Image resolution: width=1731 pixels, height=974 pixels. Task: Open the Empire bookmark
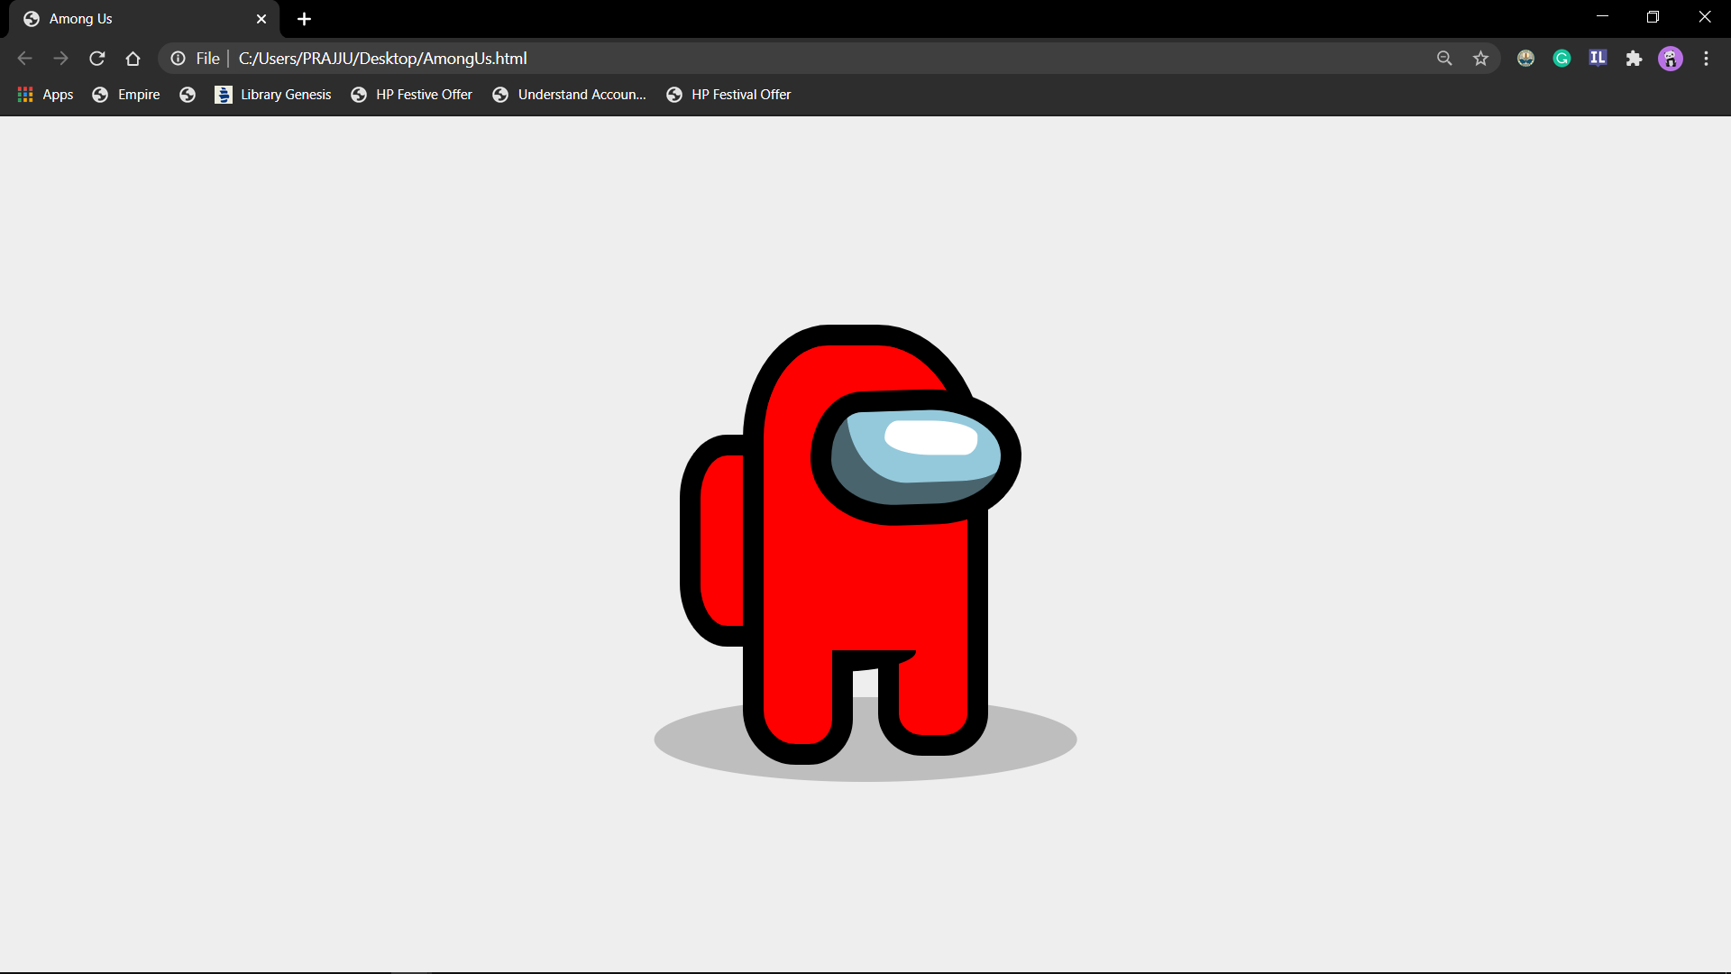tap(126, 95)
